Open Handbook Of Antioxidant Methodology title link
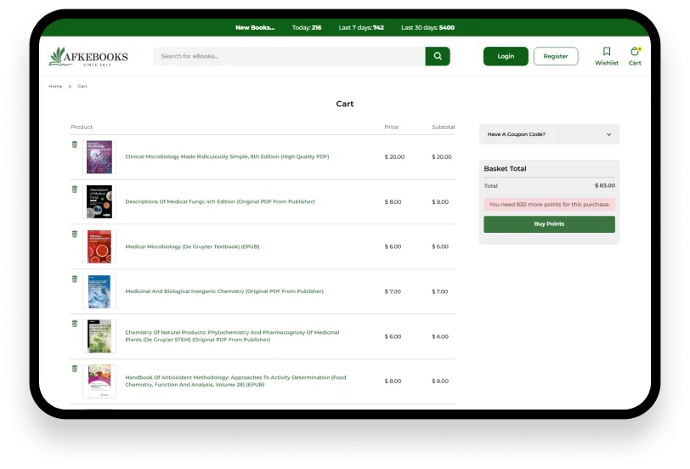The image size is (690, 469). click(x=235, y=381)
